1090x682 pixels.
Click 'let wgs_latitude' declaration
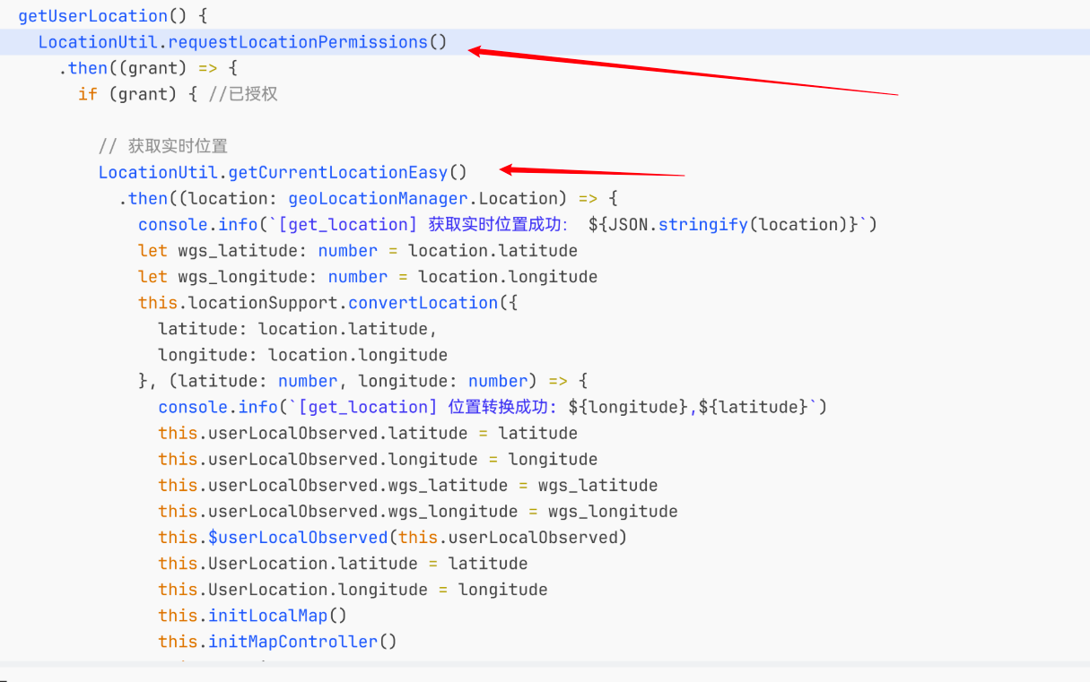[x=358, y=250]
